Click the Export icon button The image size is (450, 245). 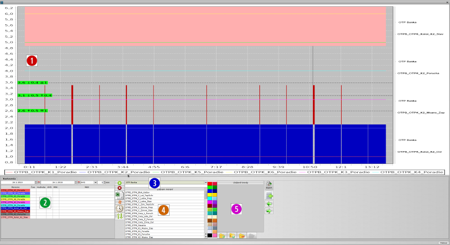[269, 185]
